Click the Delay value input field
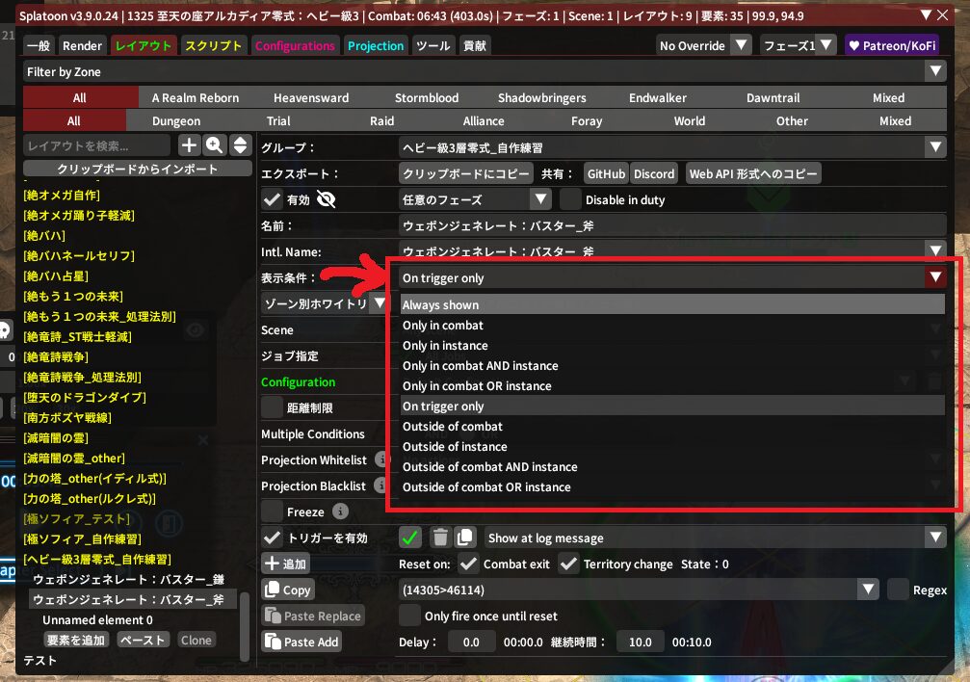Viewport: 970px width, 682px height. 471,642
